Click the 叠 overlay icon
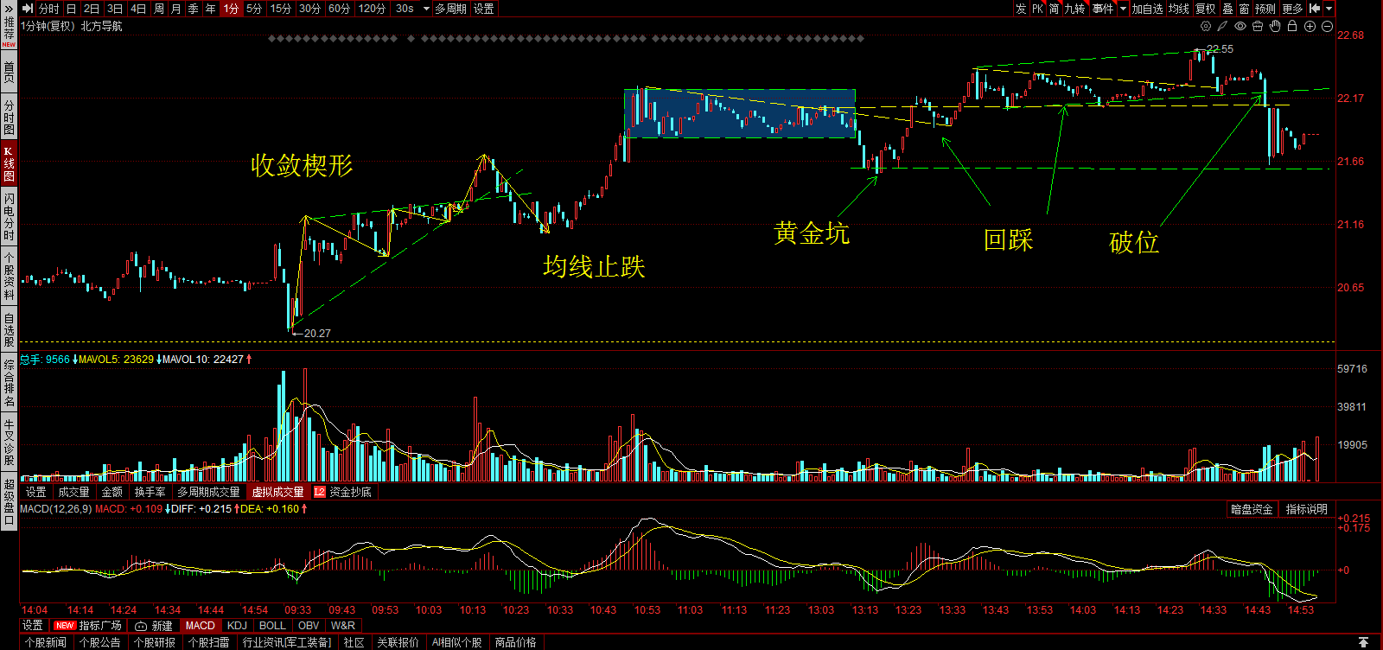1383x650 pixels. [x=1227, y=9]
